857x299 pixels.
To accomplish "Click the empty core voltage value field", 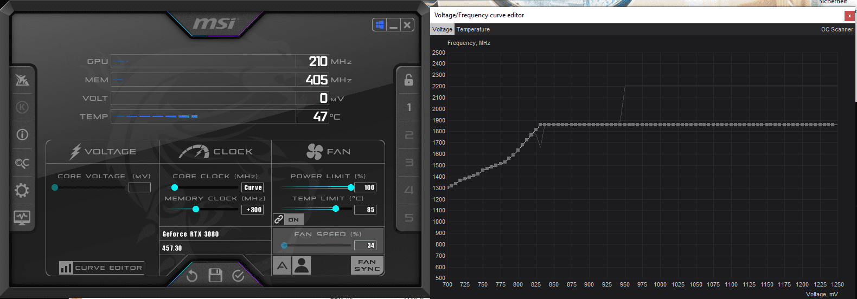I will tap(139, 187).
